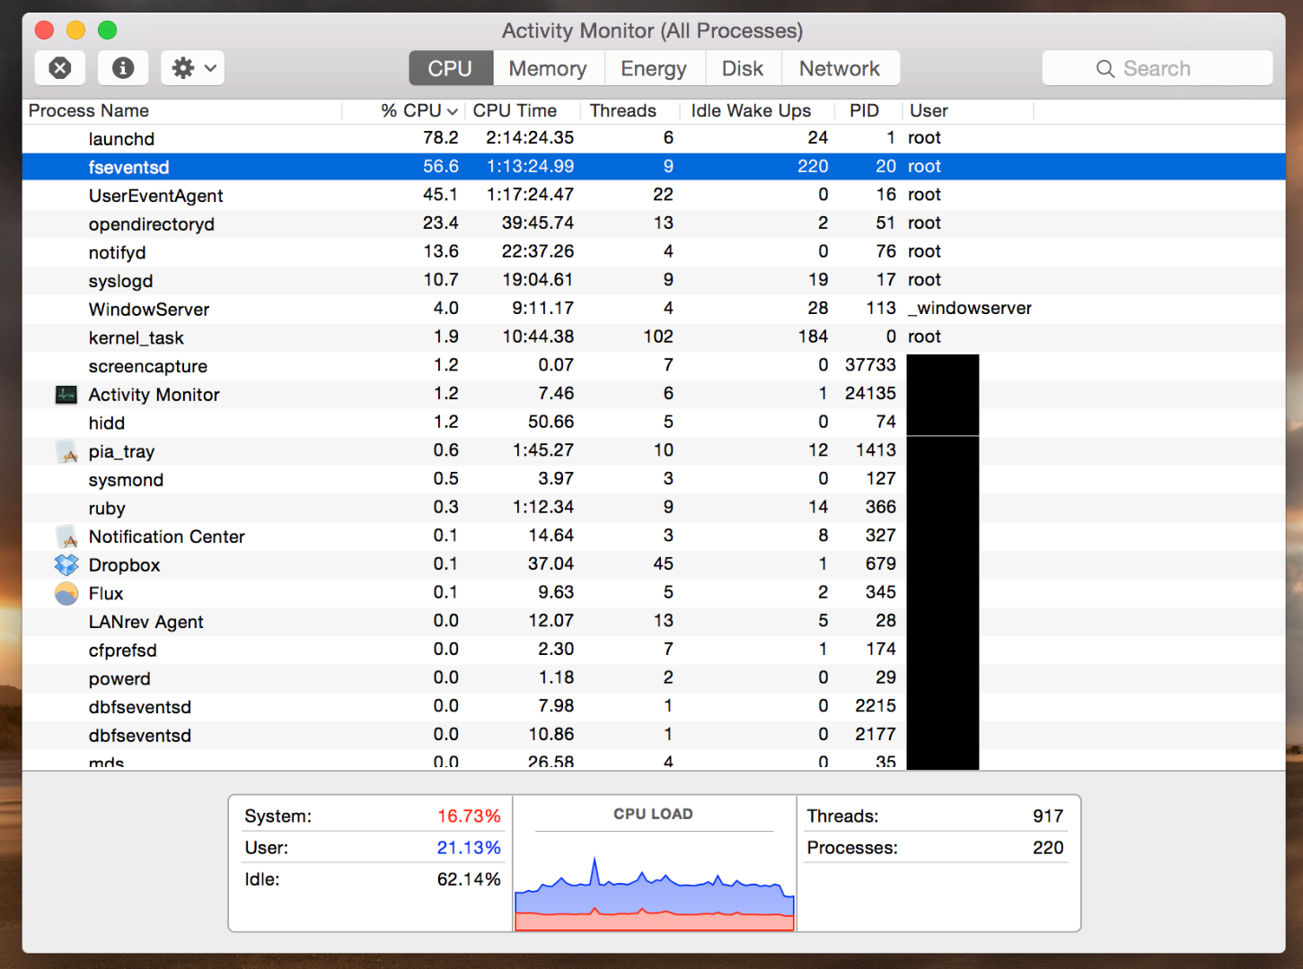
Task: Select the fseventsd process row
Action: [654, 167]
